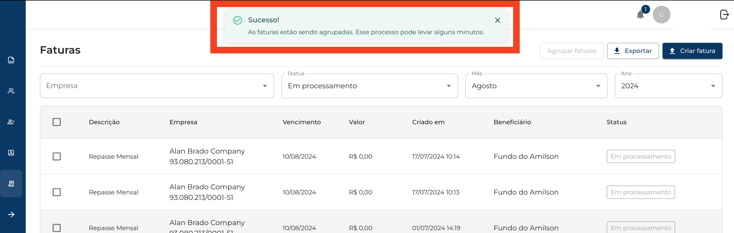
Task: Open the users group sidebar icon
Action: point(12,91)
